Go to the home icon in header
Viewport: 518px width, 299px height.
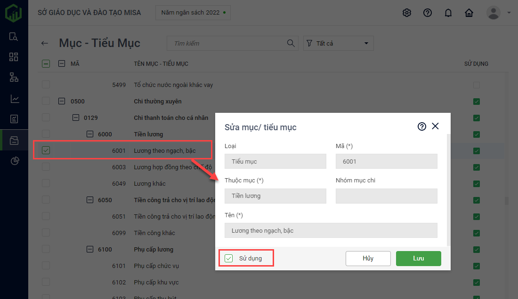[469, 13]
